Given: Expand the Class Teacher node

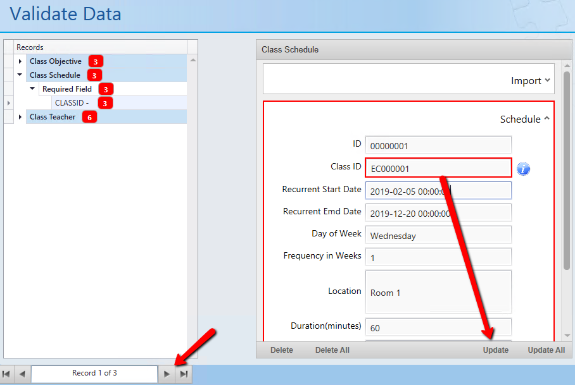Looking at the screenshot, I should (x=20, y=117).
